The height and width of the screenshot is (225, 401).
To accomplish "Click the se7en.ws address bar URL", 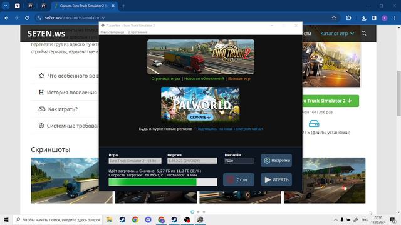I will [75, 18].
